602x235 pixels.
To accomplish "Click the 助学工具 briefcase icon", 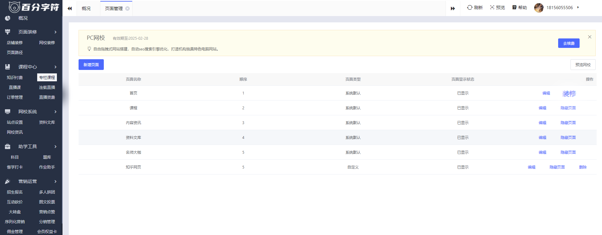I will (8, 146).
